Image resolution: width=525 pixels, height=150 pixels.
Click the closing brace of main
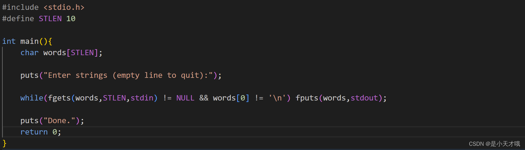(4, 143)
